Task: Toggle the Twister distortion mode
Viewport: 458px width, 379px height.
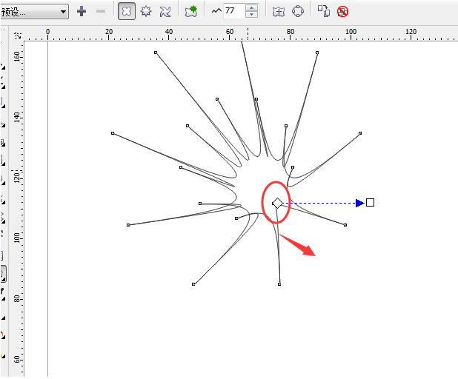Action: point(165,12)
